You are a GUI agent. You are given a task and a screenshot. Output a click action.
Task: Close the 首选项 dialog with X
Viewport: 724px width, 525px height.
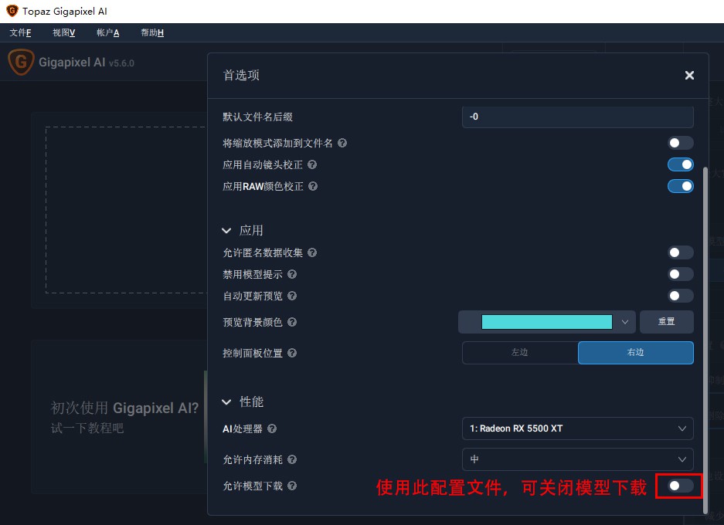[689, 75]
